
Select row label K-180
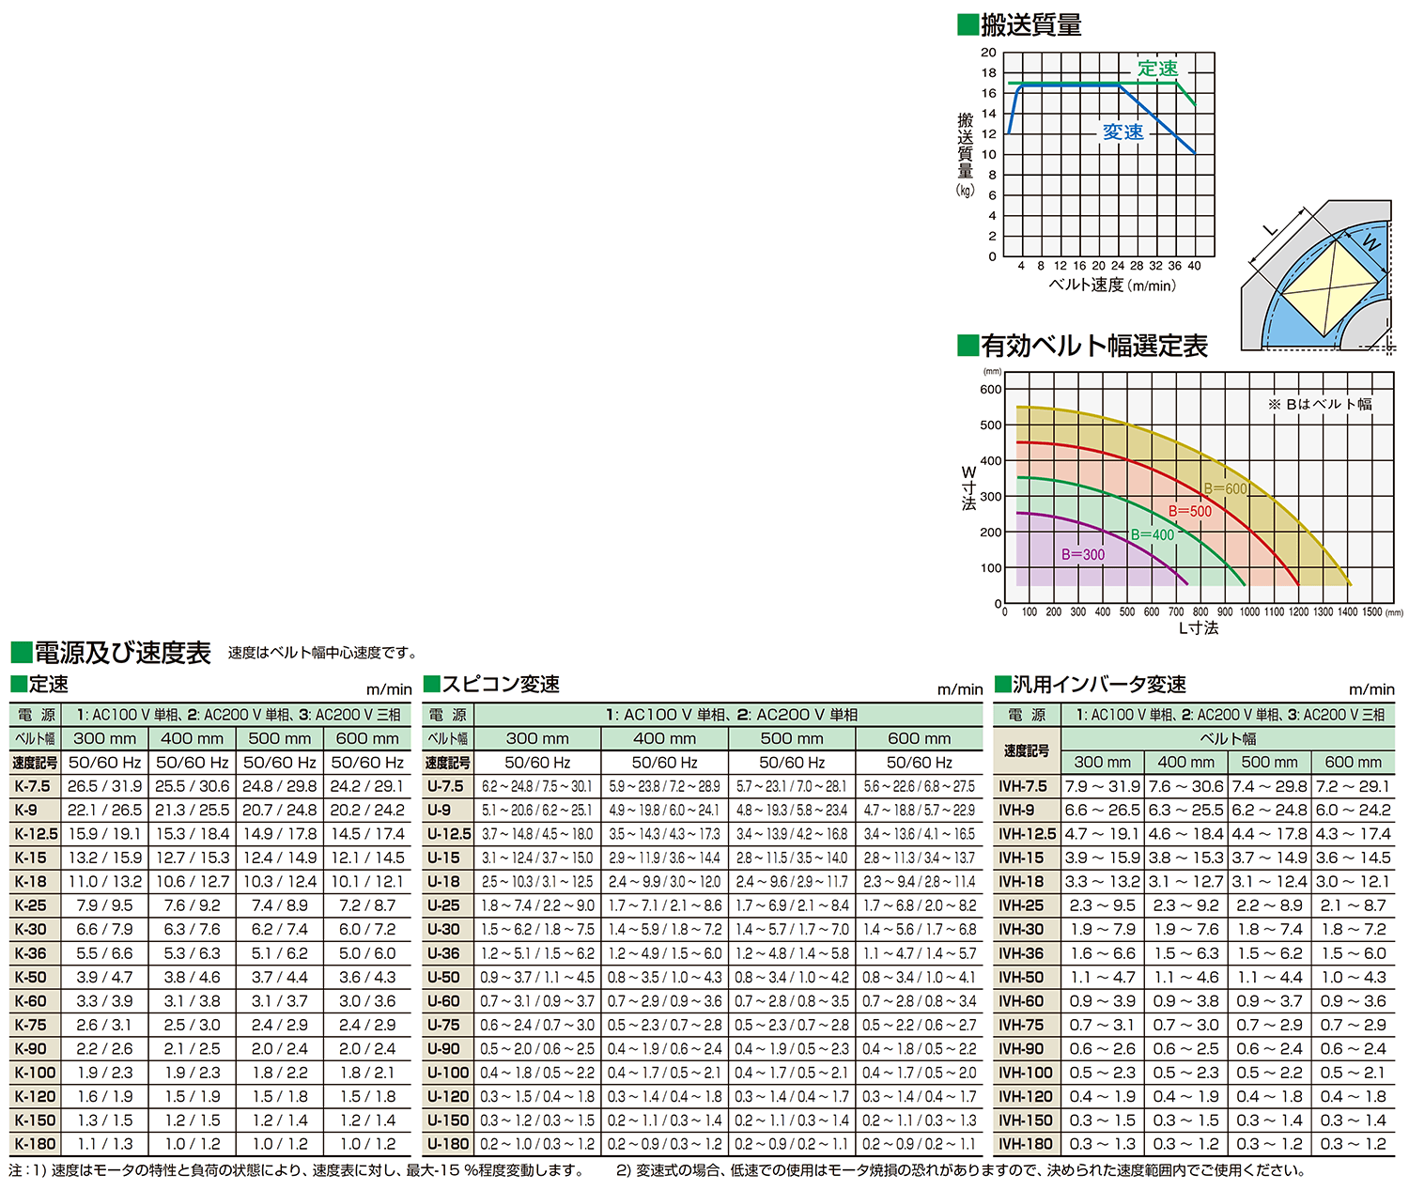35,1144
